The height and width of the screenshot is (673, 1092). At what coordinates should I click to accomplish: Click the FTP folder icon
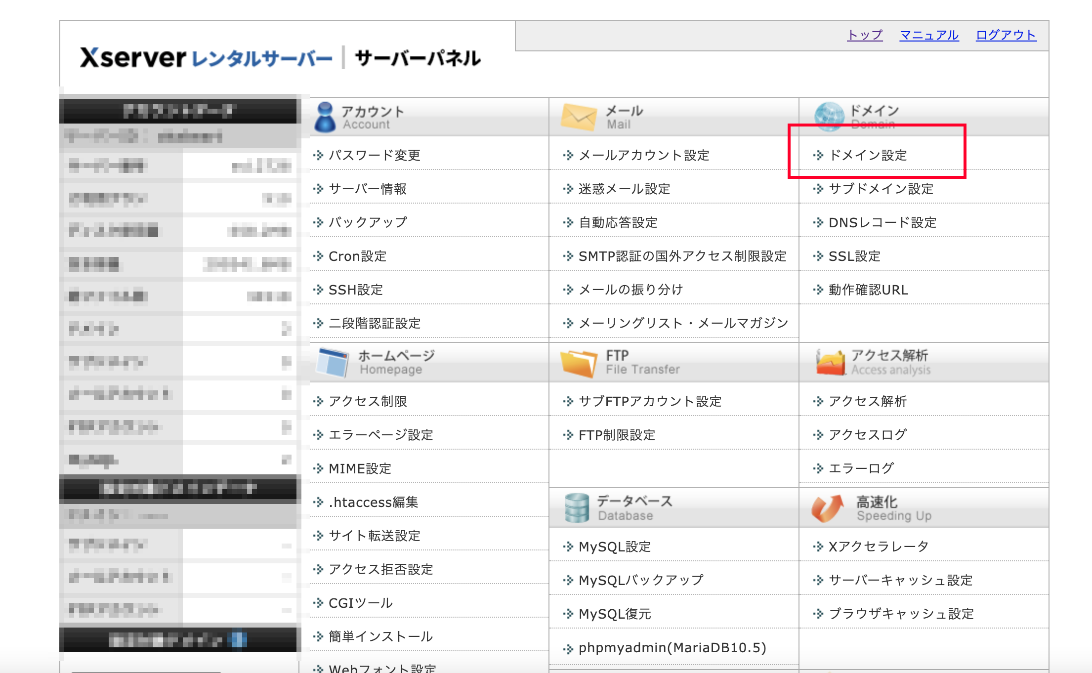click(579, 363)
